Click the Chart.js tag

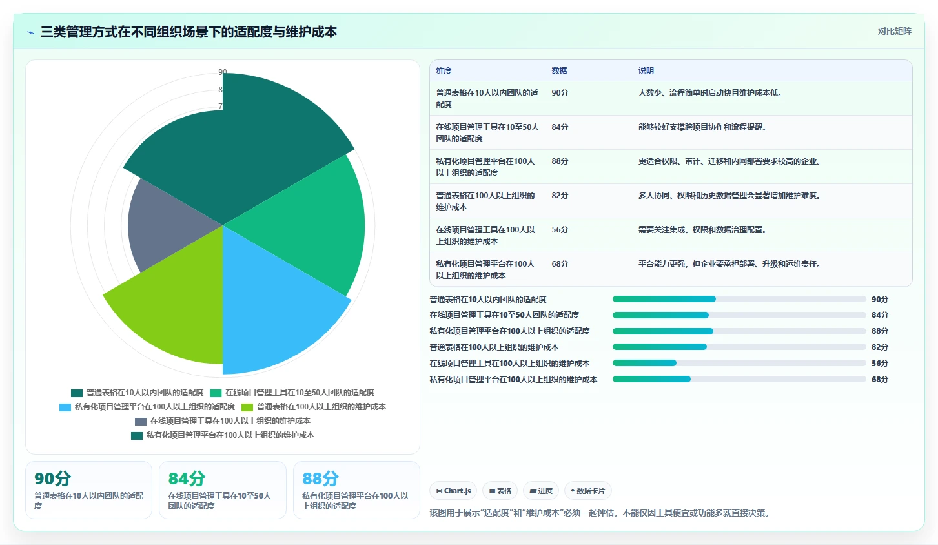(453, 491)
